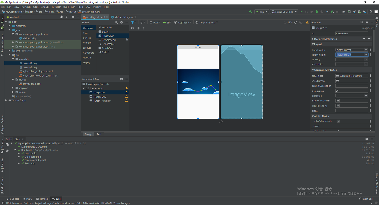Open scaleType dropdown
Image resolution: width=379 pixels, height=205 pixels.
coord(366,96)
